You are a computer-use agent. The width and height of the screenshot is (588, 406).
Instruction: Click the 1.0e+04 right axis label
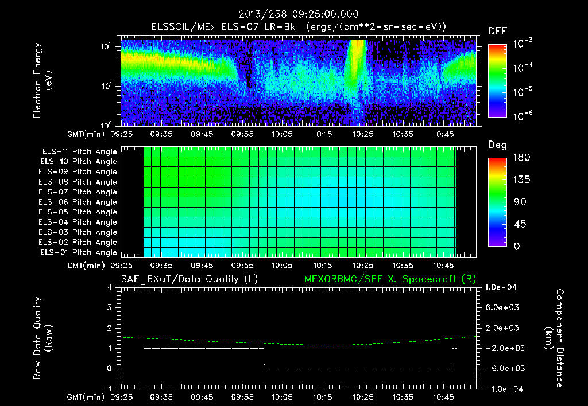(501, 287)
